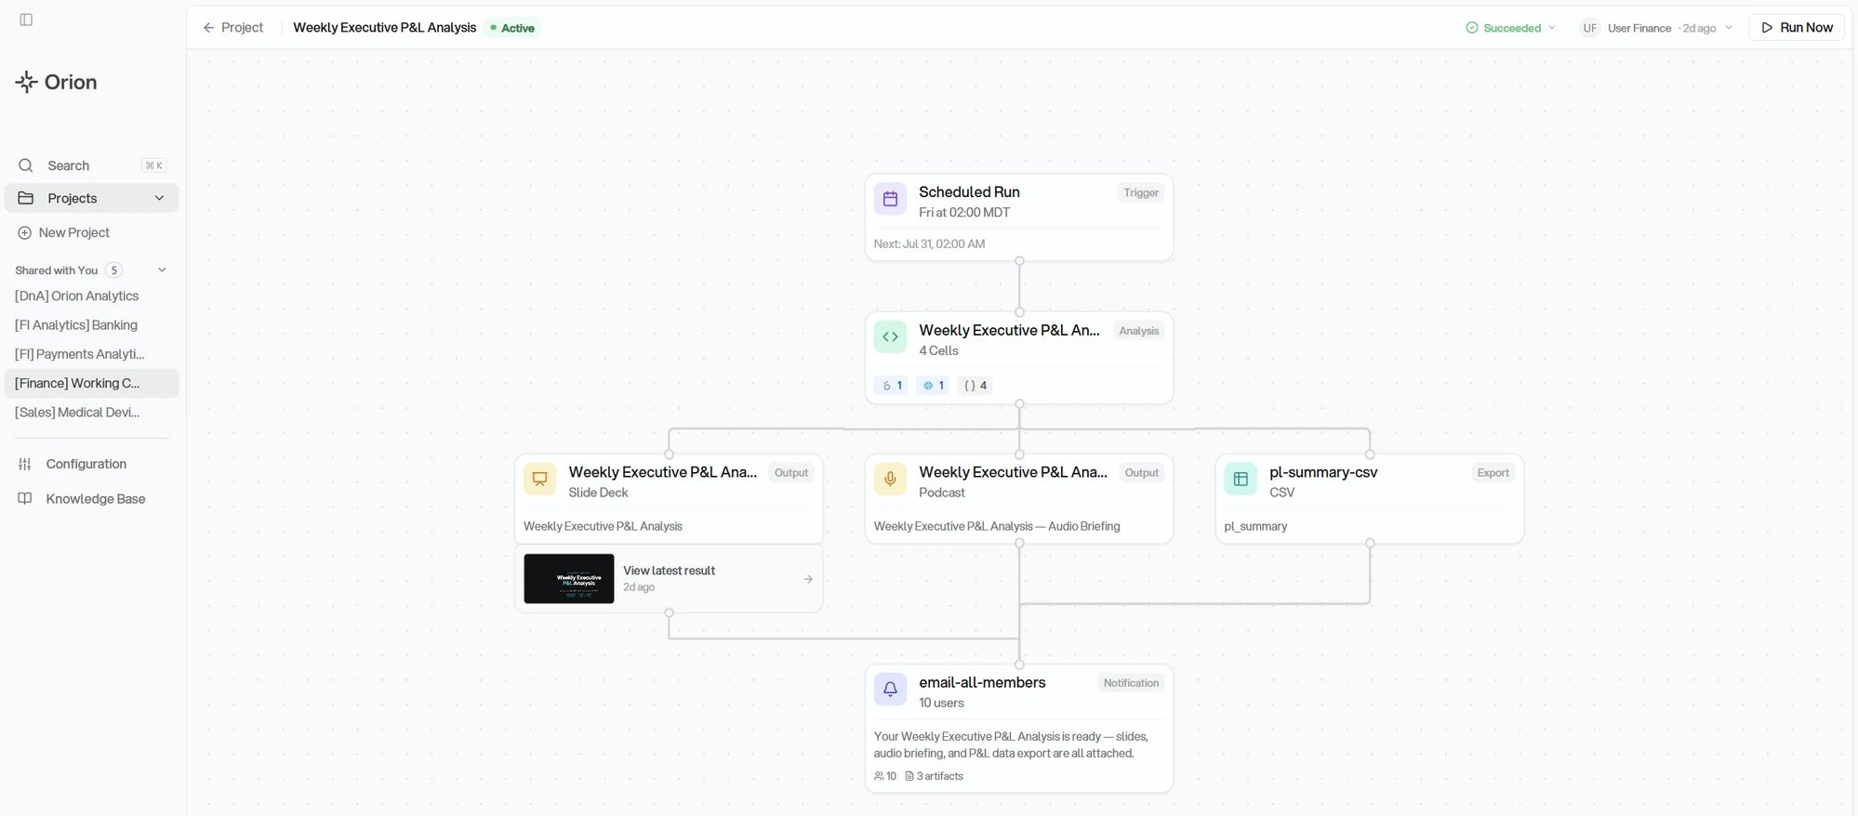The image size is (1858, 816).
Task: Open the slide deck thumbnail preview
Action: (x=569, y=579)
